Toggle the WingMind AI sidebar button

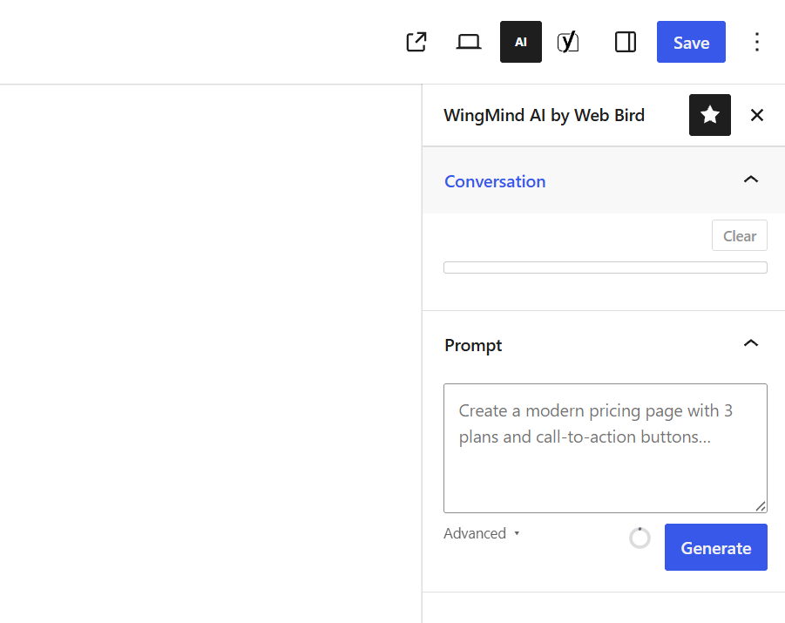pyautogui.click(x=521, y=42)
